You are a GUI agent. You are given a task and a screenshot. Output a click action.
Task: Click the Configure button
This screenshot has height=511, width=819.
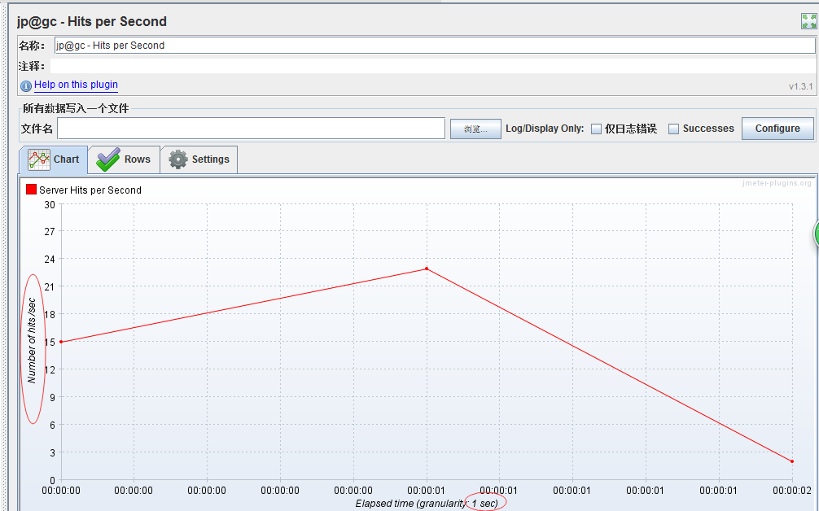[x=777, y=129]
